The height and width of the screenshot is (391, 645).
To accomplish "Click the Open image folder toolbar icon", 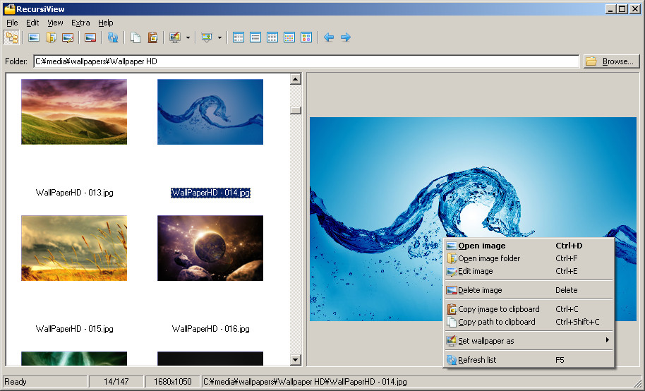I will (51, 37).
